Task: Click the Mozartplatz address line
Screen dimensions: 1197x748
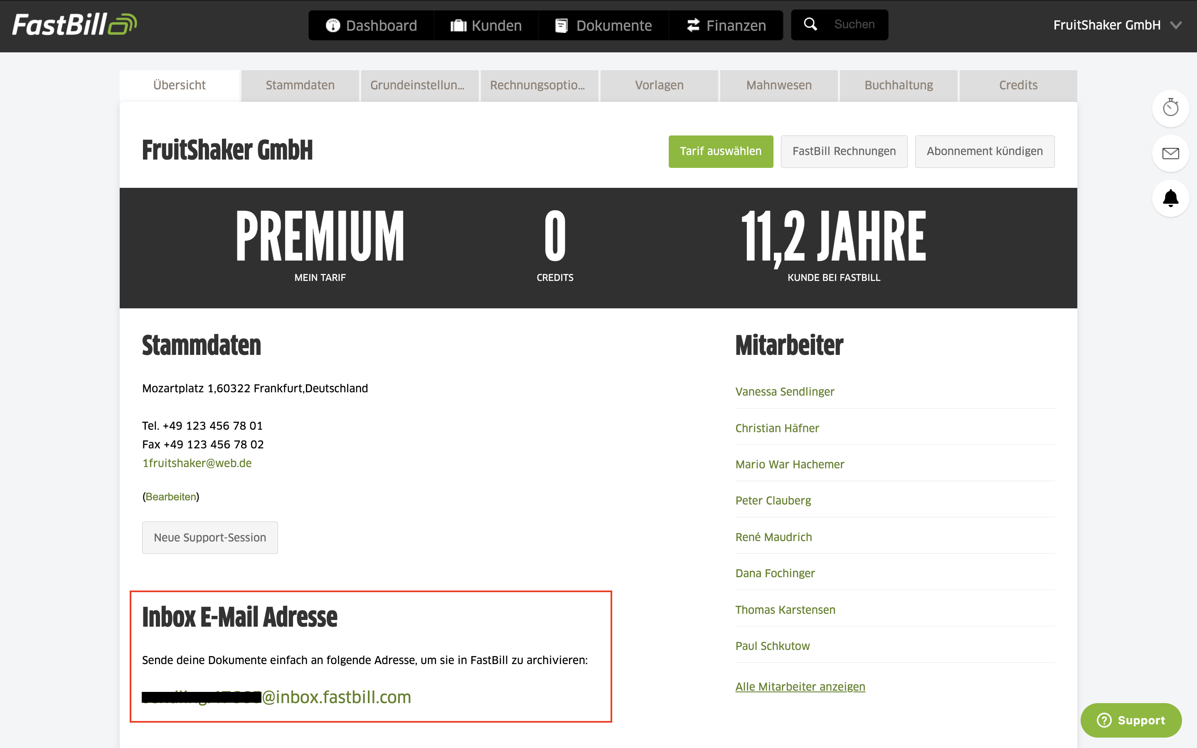Action: 255,389
